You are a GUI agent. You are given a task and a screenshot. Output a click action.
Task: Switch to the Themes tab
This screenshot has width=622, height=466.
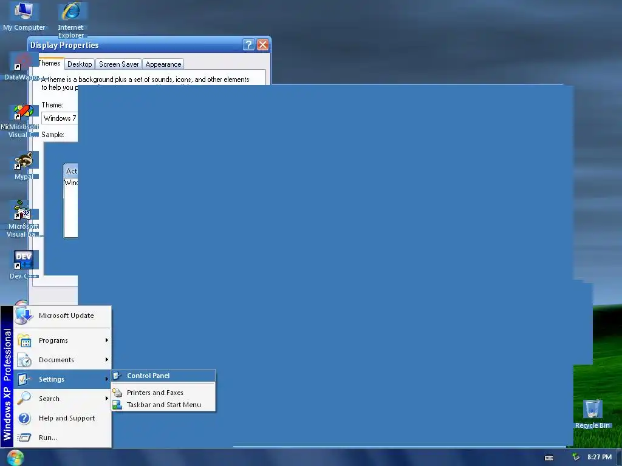click(50, 63)
